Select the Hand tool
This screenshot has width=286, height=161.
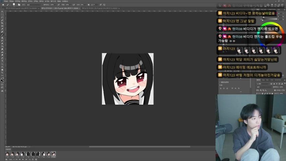(x=2, y=70)
